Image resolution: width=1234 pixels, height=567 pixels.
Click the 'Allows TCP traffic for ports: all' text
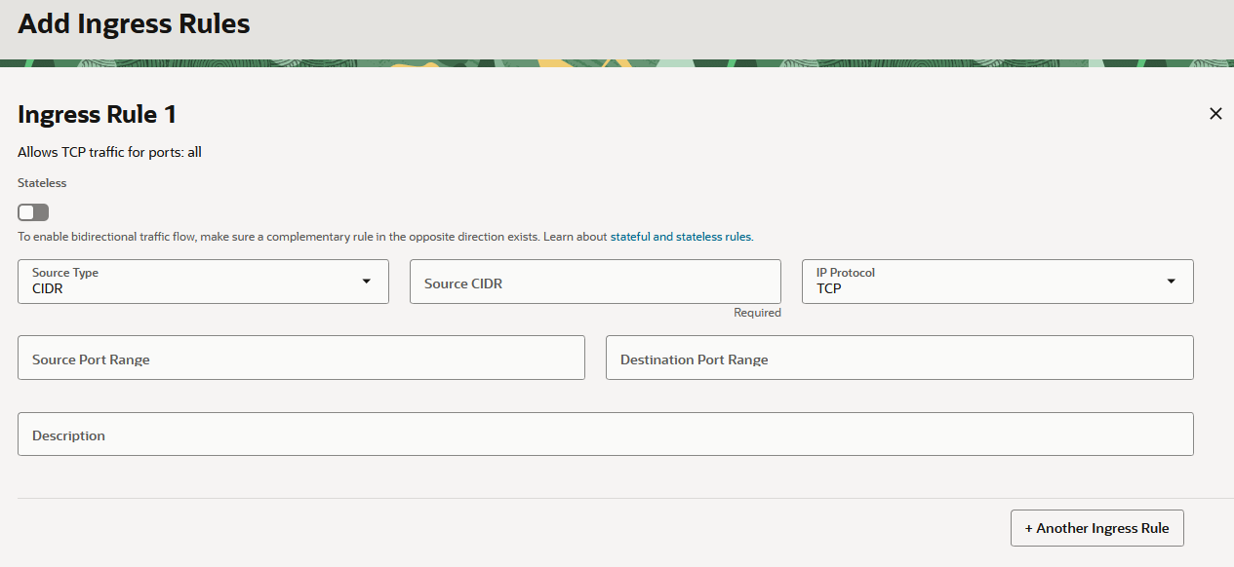(109, 152)
